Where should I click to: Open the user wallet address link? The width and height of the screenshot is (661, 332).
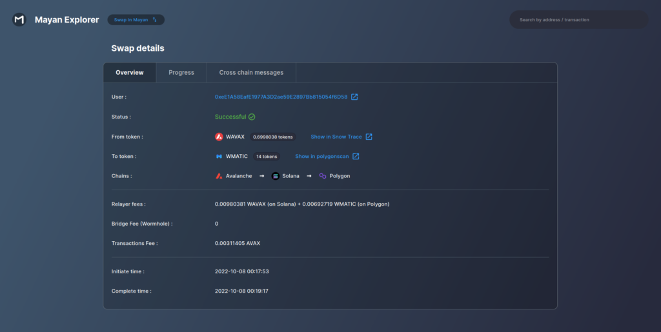(x=281, y=97)
